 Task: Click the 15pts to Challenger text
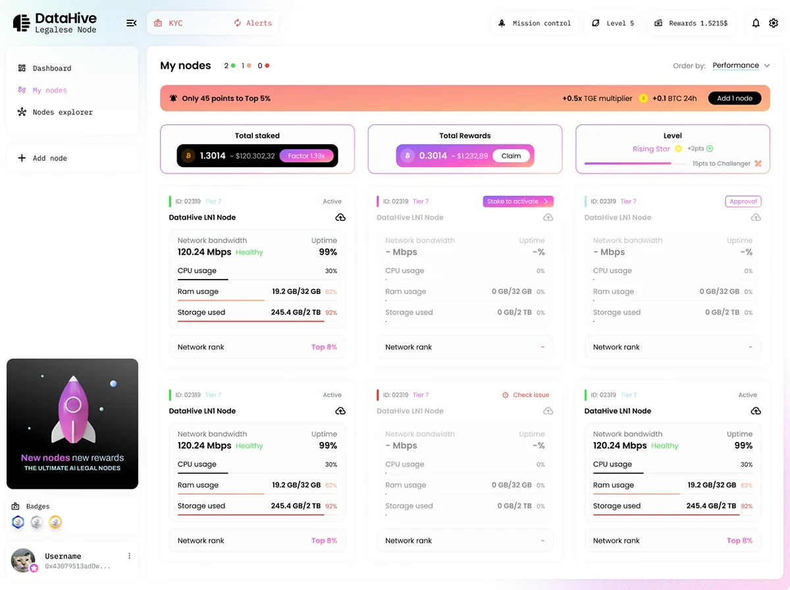721,163
